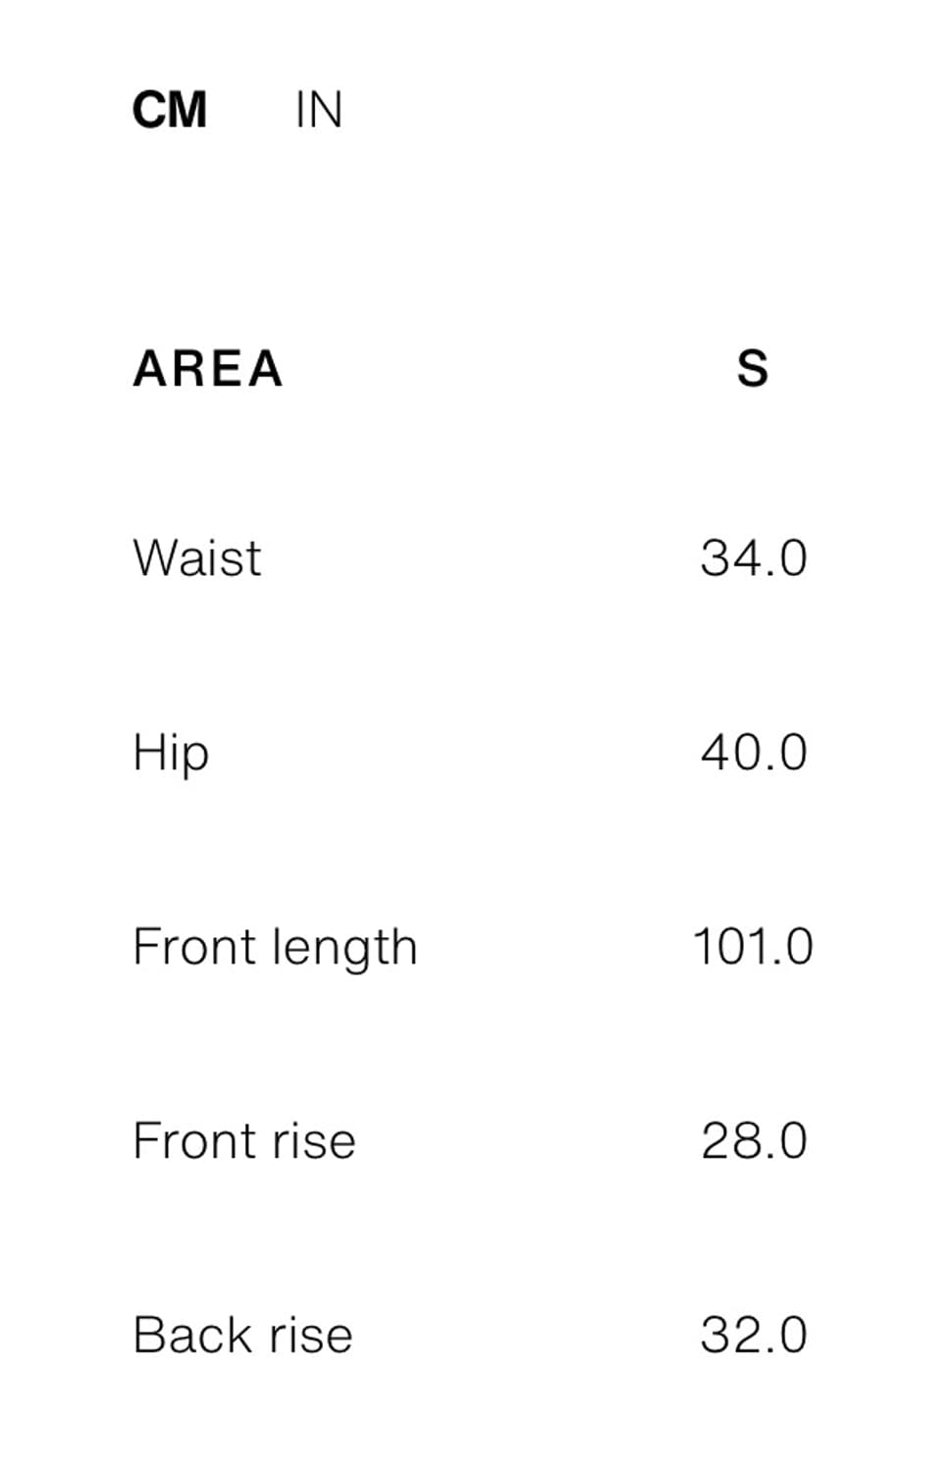Select the centimeters unit option
951x1472 pixels.
tap(170, 110)
